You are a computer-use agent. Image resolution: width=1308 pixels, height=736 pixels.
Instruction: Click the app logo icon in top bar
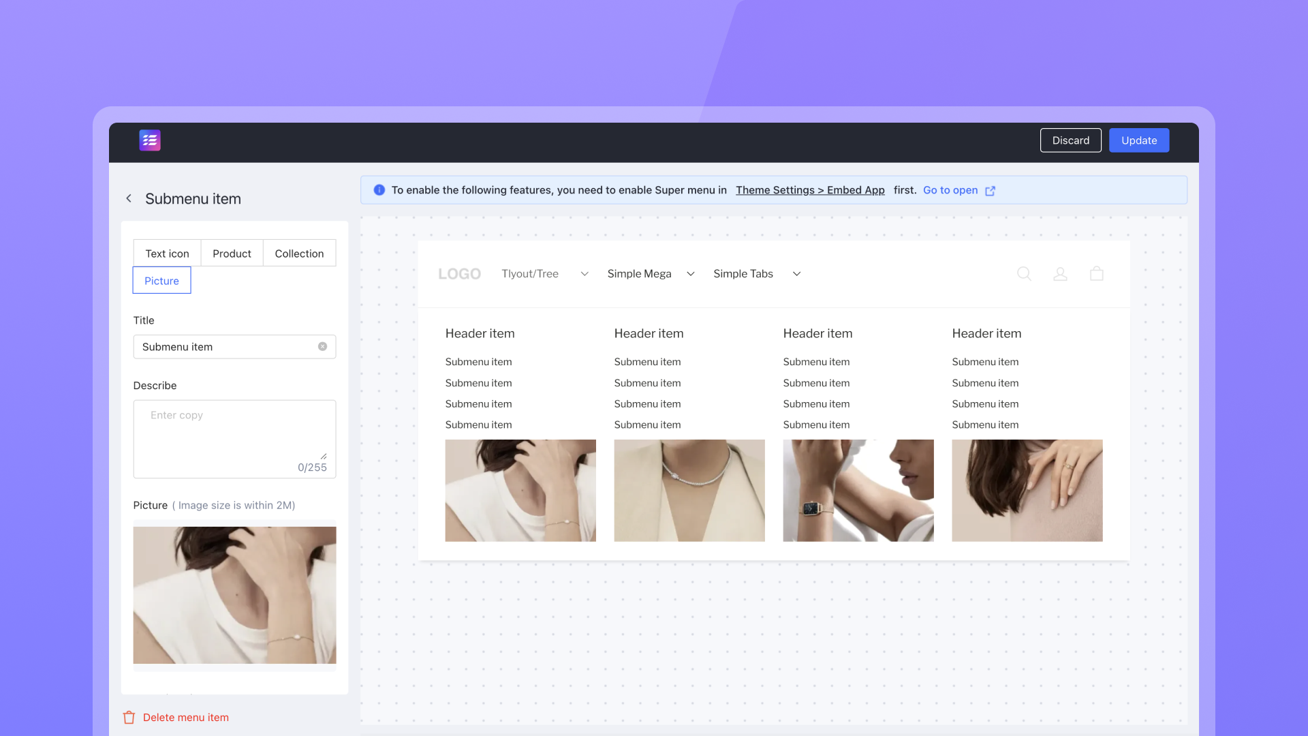coord(150,140)
